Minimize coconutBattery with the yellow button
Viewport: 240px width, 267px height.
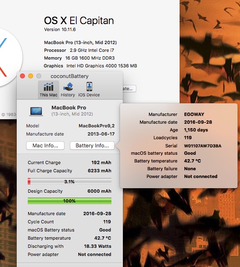point(31,76)
